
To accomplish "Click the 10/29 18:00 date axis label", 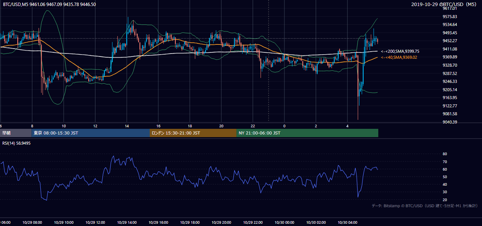I will coord(190,222).
